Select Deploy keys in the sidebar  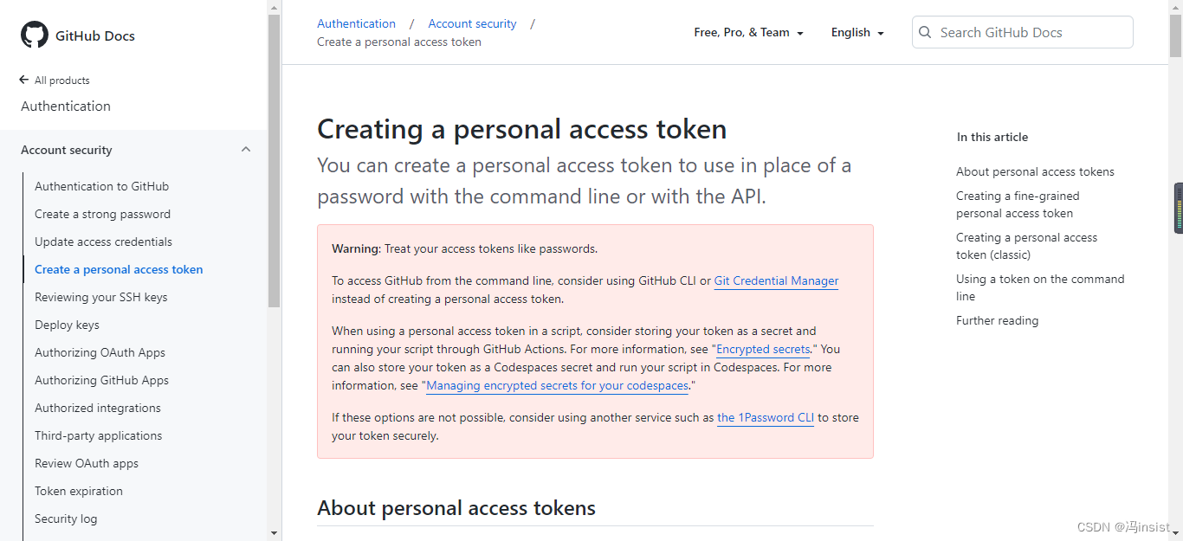pos(67,325)
